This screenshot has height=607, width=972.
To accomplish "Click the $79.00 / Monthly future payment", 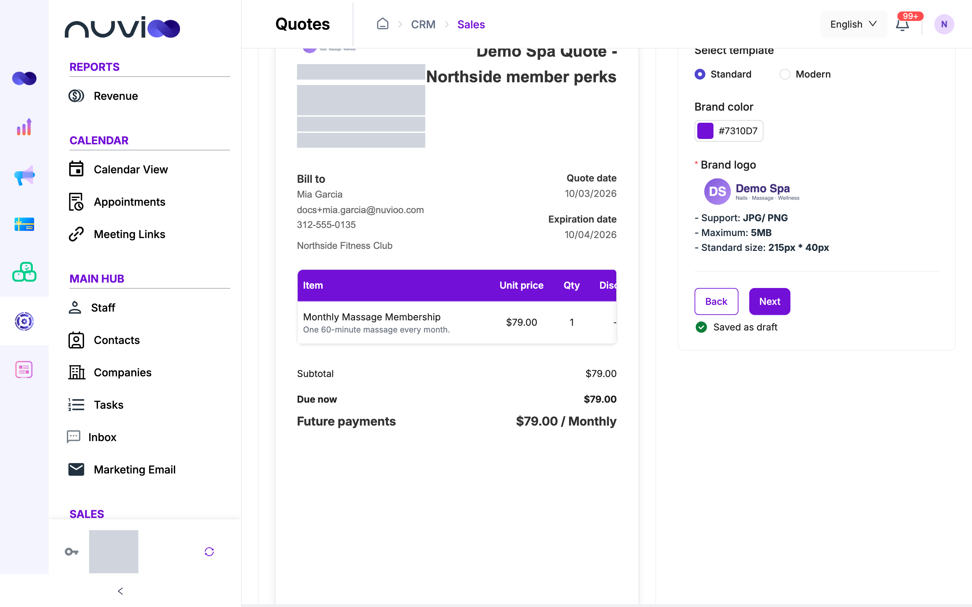I will (566, 421).
